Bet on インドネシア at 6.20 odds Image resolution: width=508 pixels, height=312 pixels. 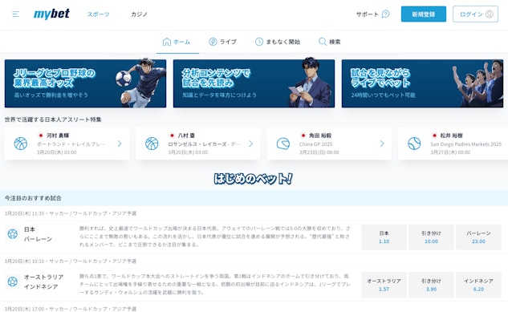coord(478,285)
